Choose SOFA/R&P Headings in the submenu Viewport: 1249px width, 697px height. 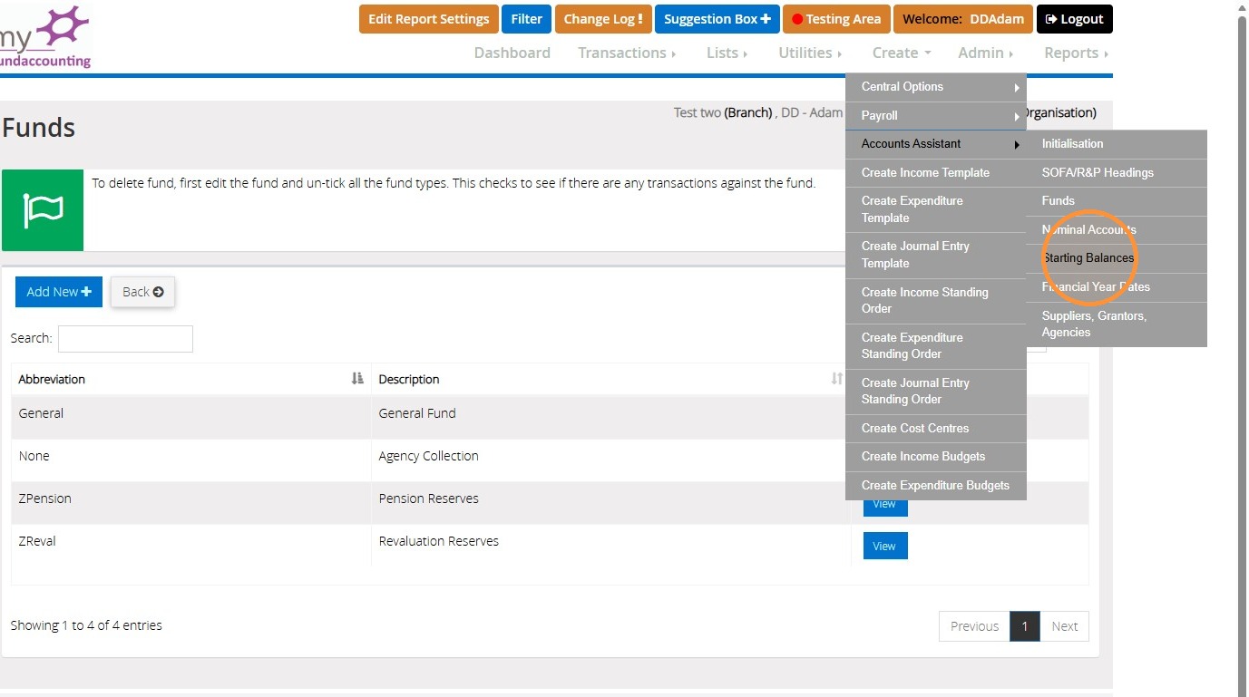(1117, 173)
